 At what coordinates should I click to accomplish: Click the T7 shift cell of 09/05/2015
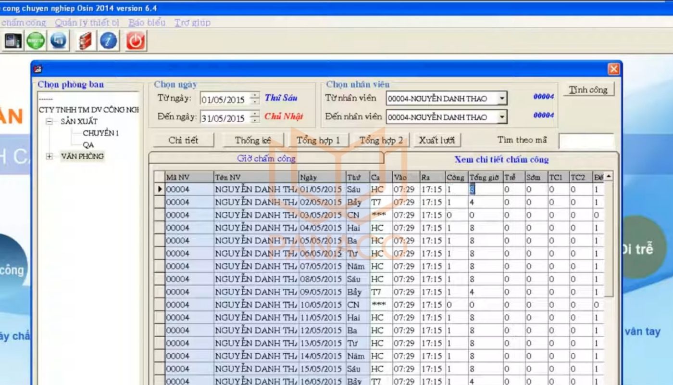click(x=381, y=292)
